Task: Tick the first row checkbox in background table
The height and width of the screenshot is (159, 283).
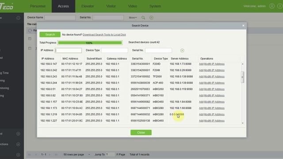Action: tap(30, 48)
